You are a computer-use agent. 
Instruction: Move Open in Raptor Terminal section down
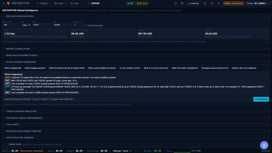tap(268, 138)
